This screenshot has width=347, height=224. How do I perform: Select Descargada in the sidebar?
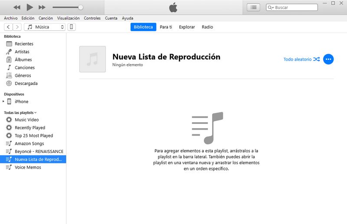pos(33,84)
